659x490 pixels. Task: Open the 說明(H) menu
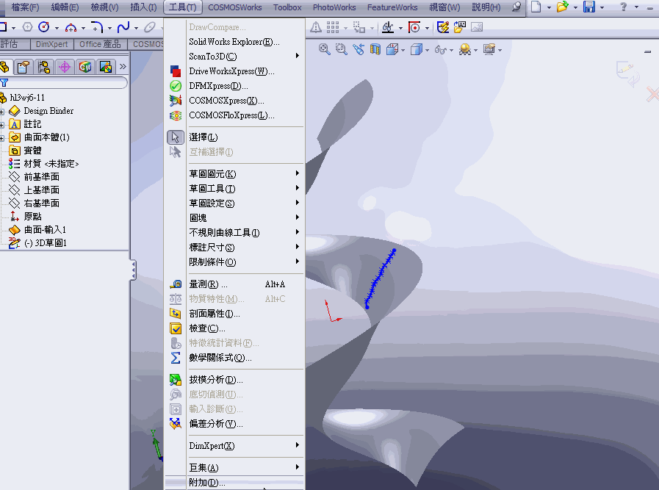(x=486, y=7)
